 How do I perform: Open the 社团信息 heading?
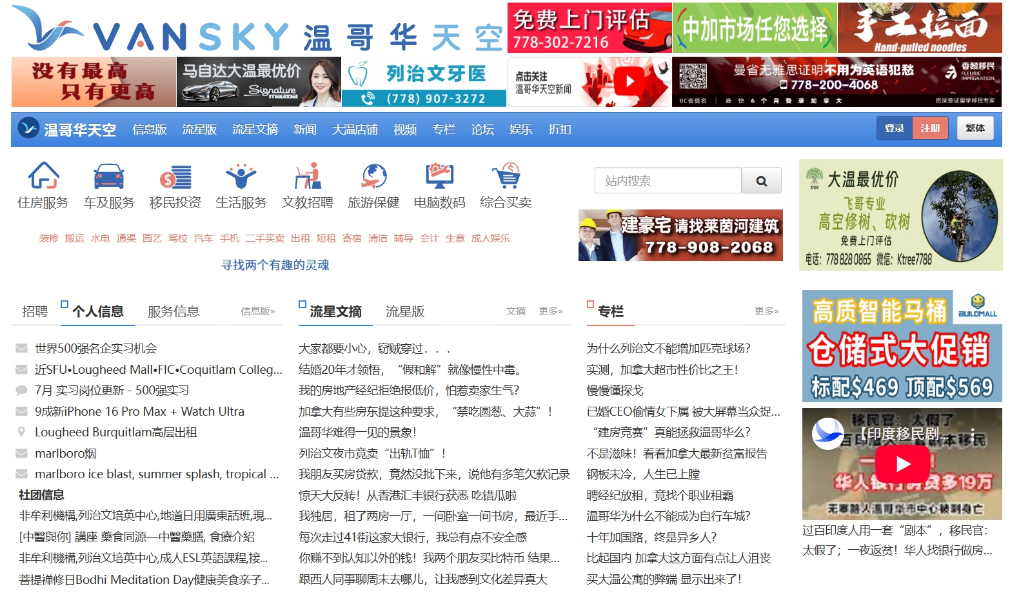pos(41,495)
